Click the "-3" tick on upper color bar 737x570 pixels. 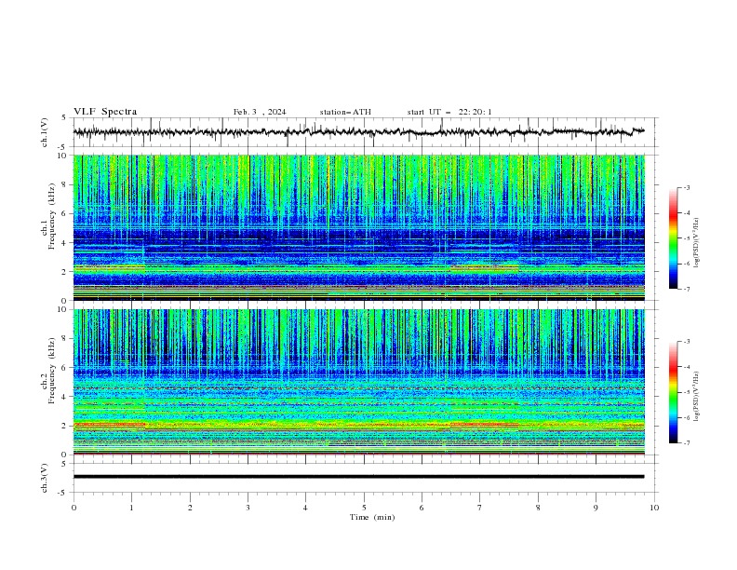686,187
